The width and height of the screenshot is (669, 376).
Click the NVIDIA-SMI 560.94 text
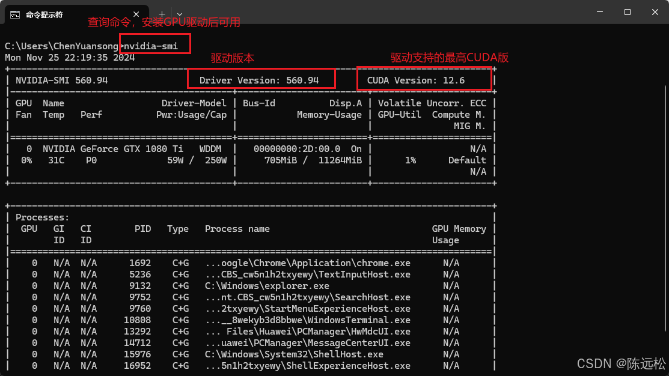(61, 80)
